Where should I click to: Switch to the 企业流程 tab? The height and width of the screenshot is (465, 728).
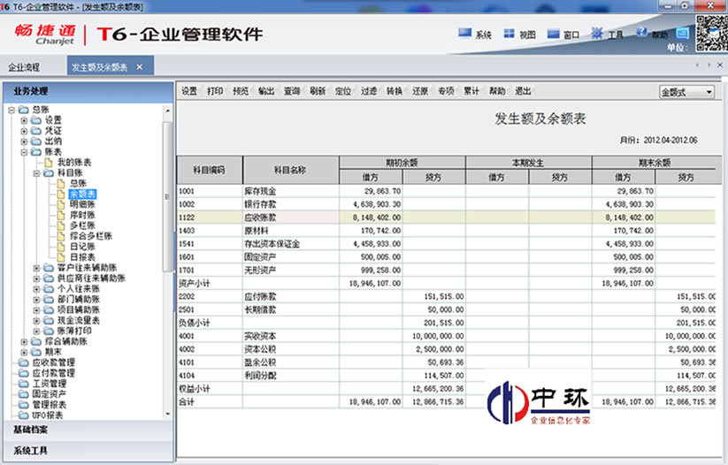click(x=25, y=67)
